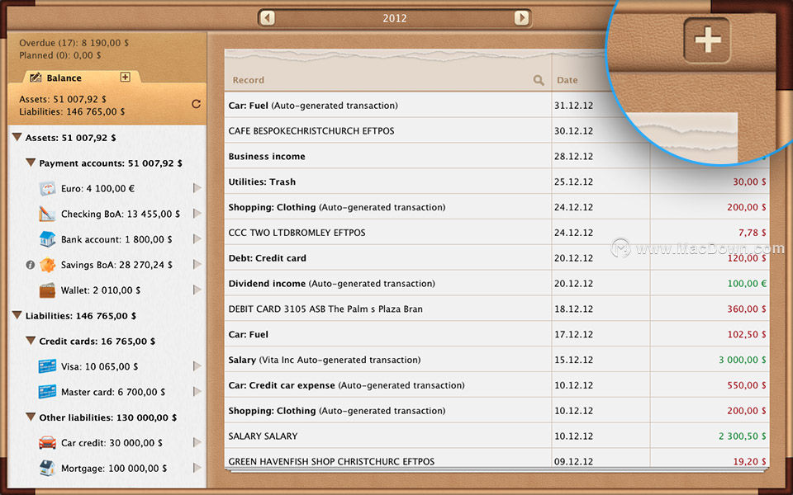Click the refresh balance icon
Screen dimensions: 793x495
coord(197,104)
